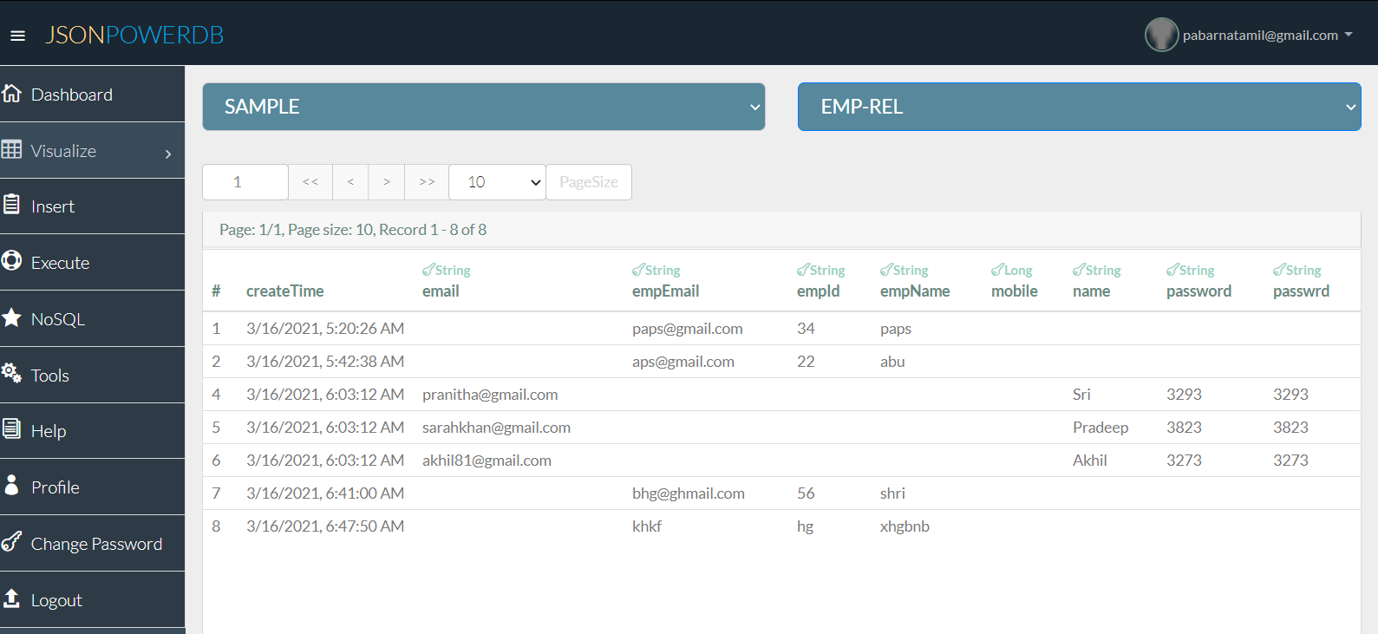This screenshot has width=1378, height=634.
Task: Click cell sarahkhan@gmail.com
Action: pyautogui.click(x=496, y=428)
